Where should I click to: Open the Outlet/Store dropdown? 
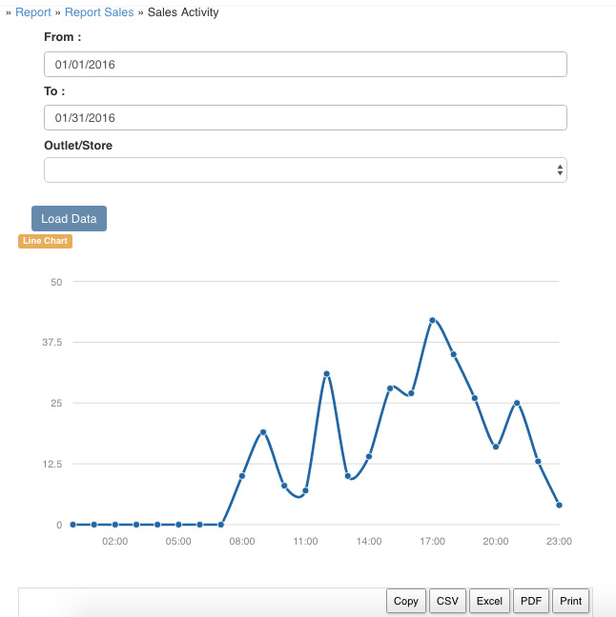[x=305, y=170]
